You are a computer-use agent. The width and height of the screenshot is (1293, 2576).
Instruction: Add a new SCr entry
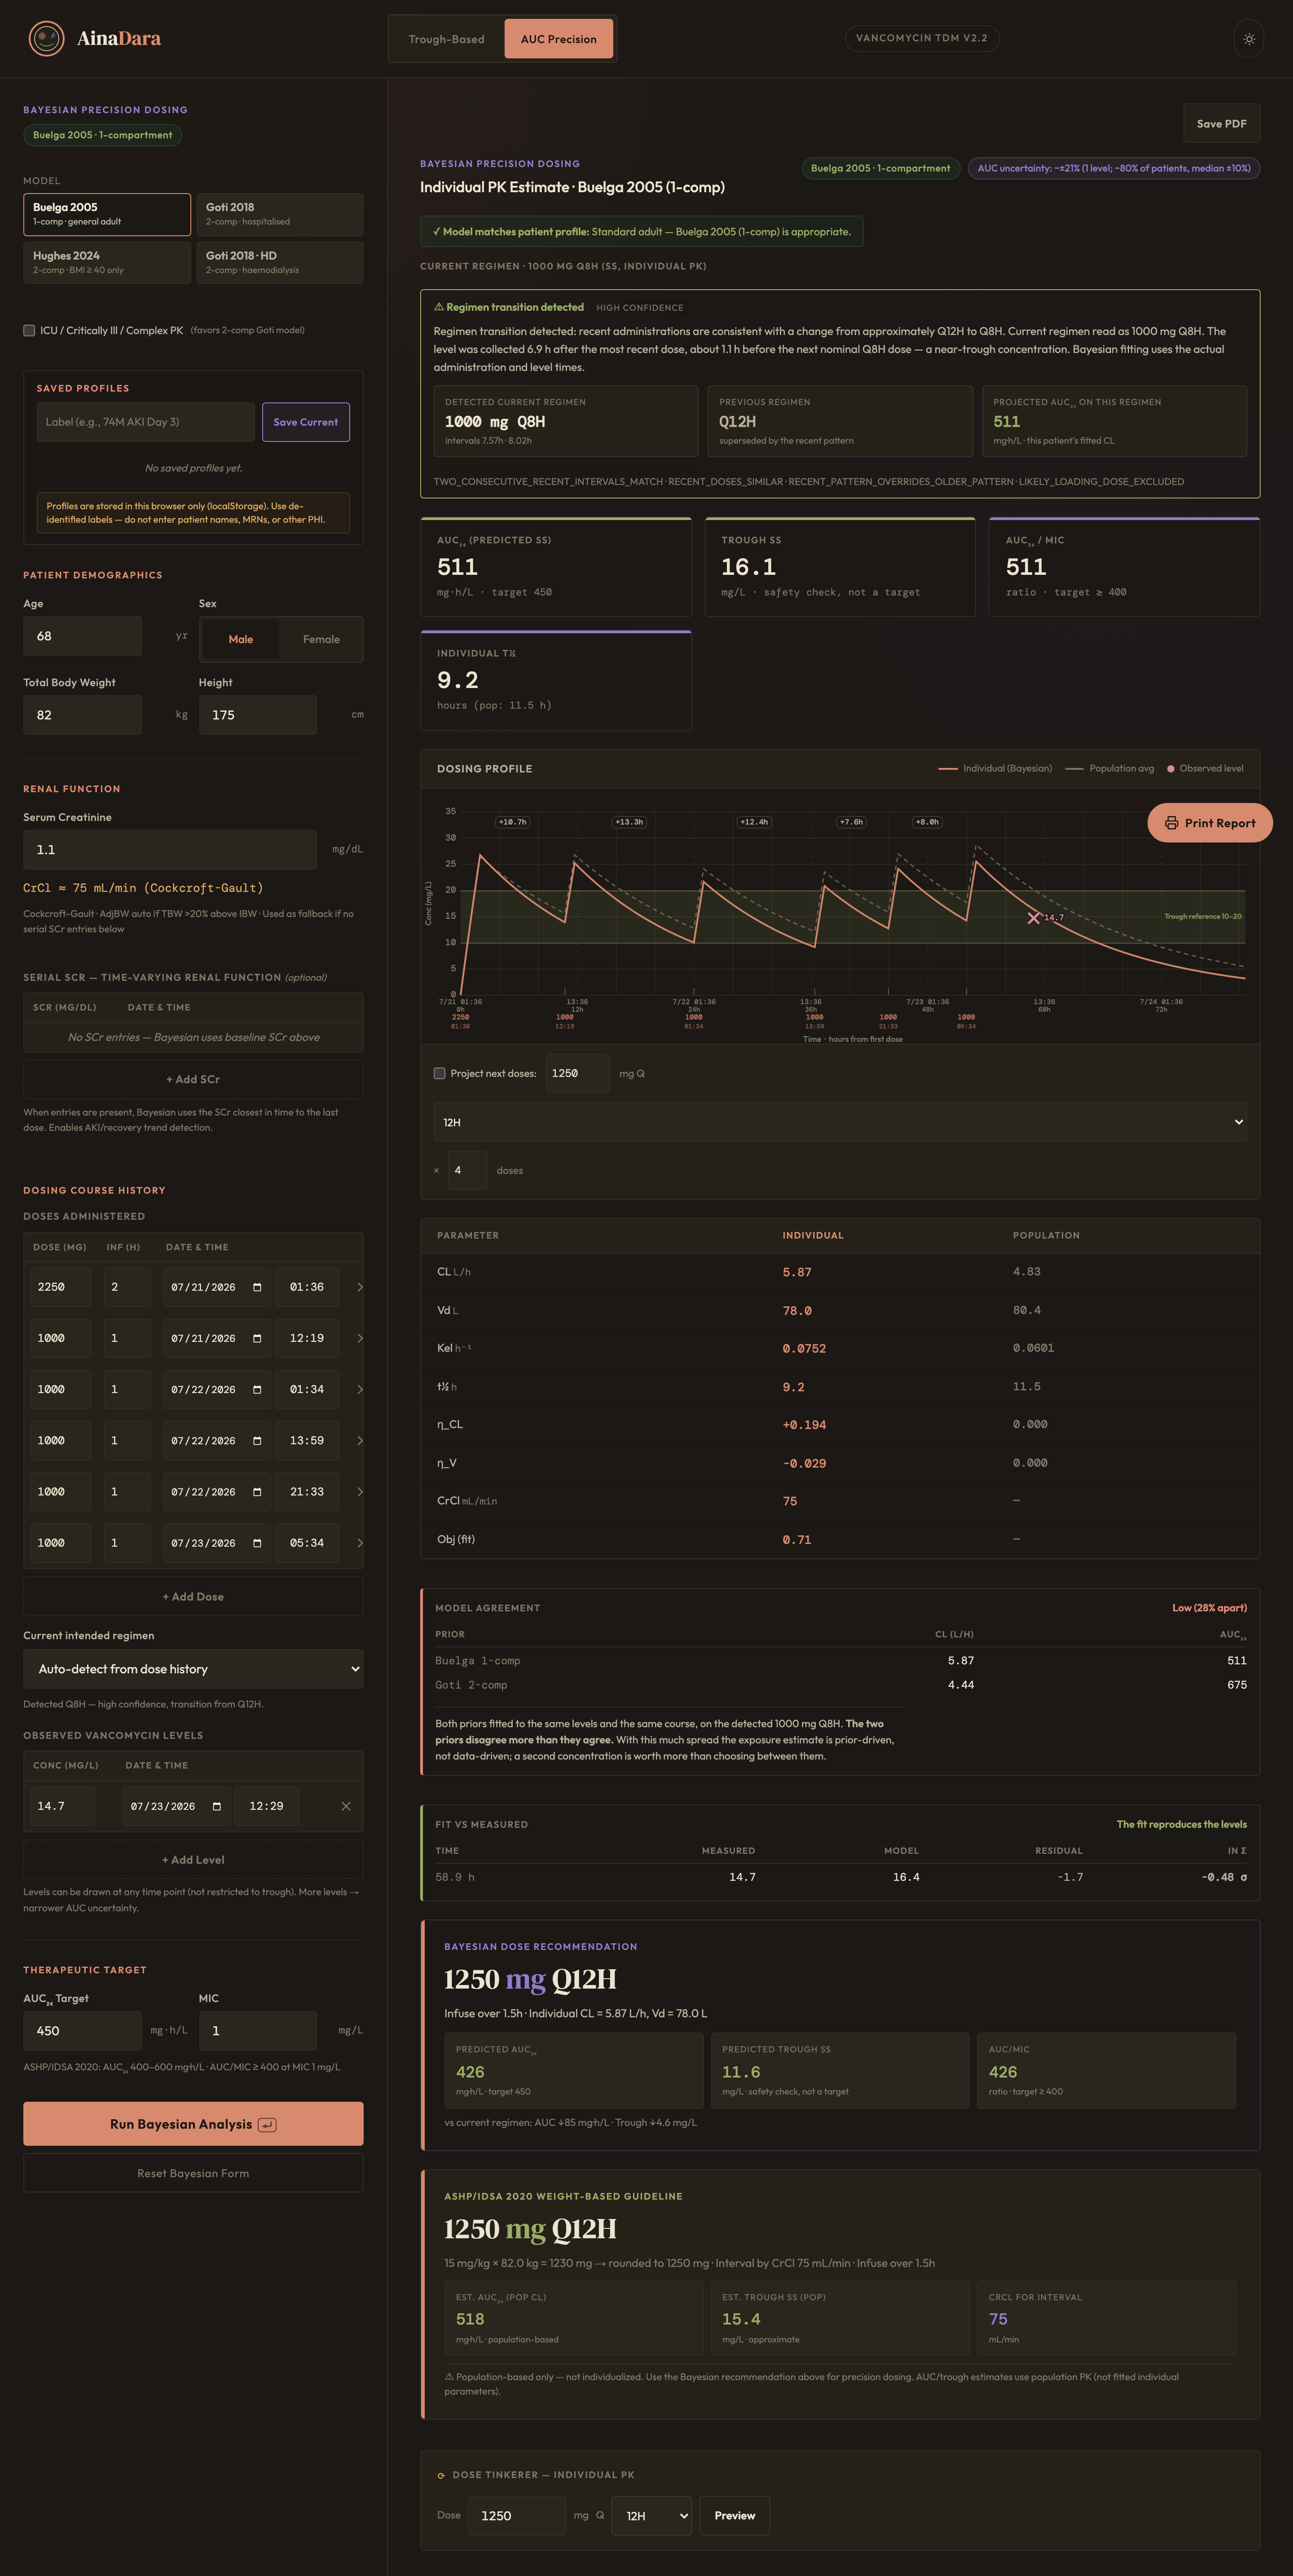coord(193,1079)
